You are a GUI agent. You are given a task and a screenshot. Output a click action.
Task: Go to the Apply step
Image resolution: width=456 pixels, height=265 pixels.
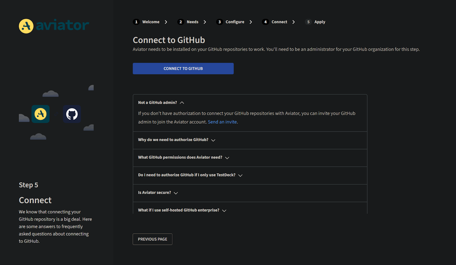pos(320,22)
